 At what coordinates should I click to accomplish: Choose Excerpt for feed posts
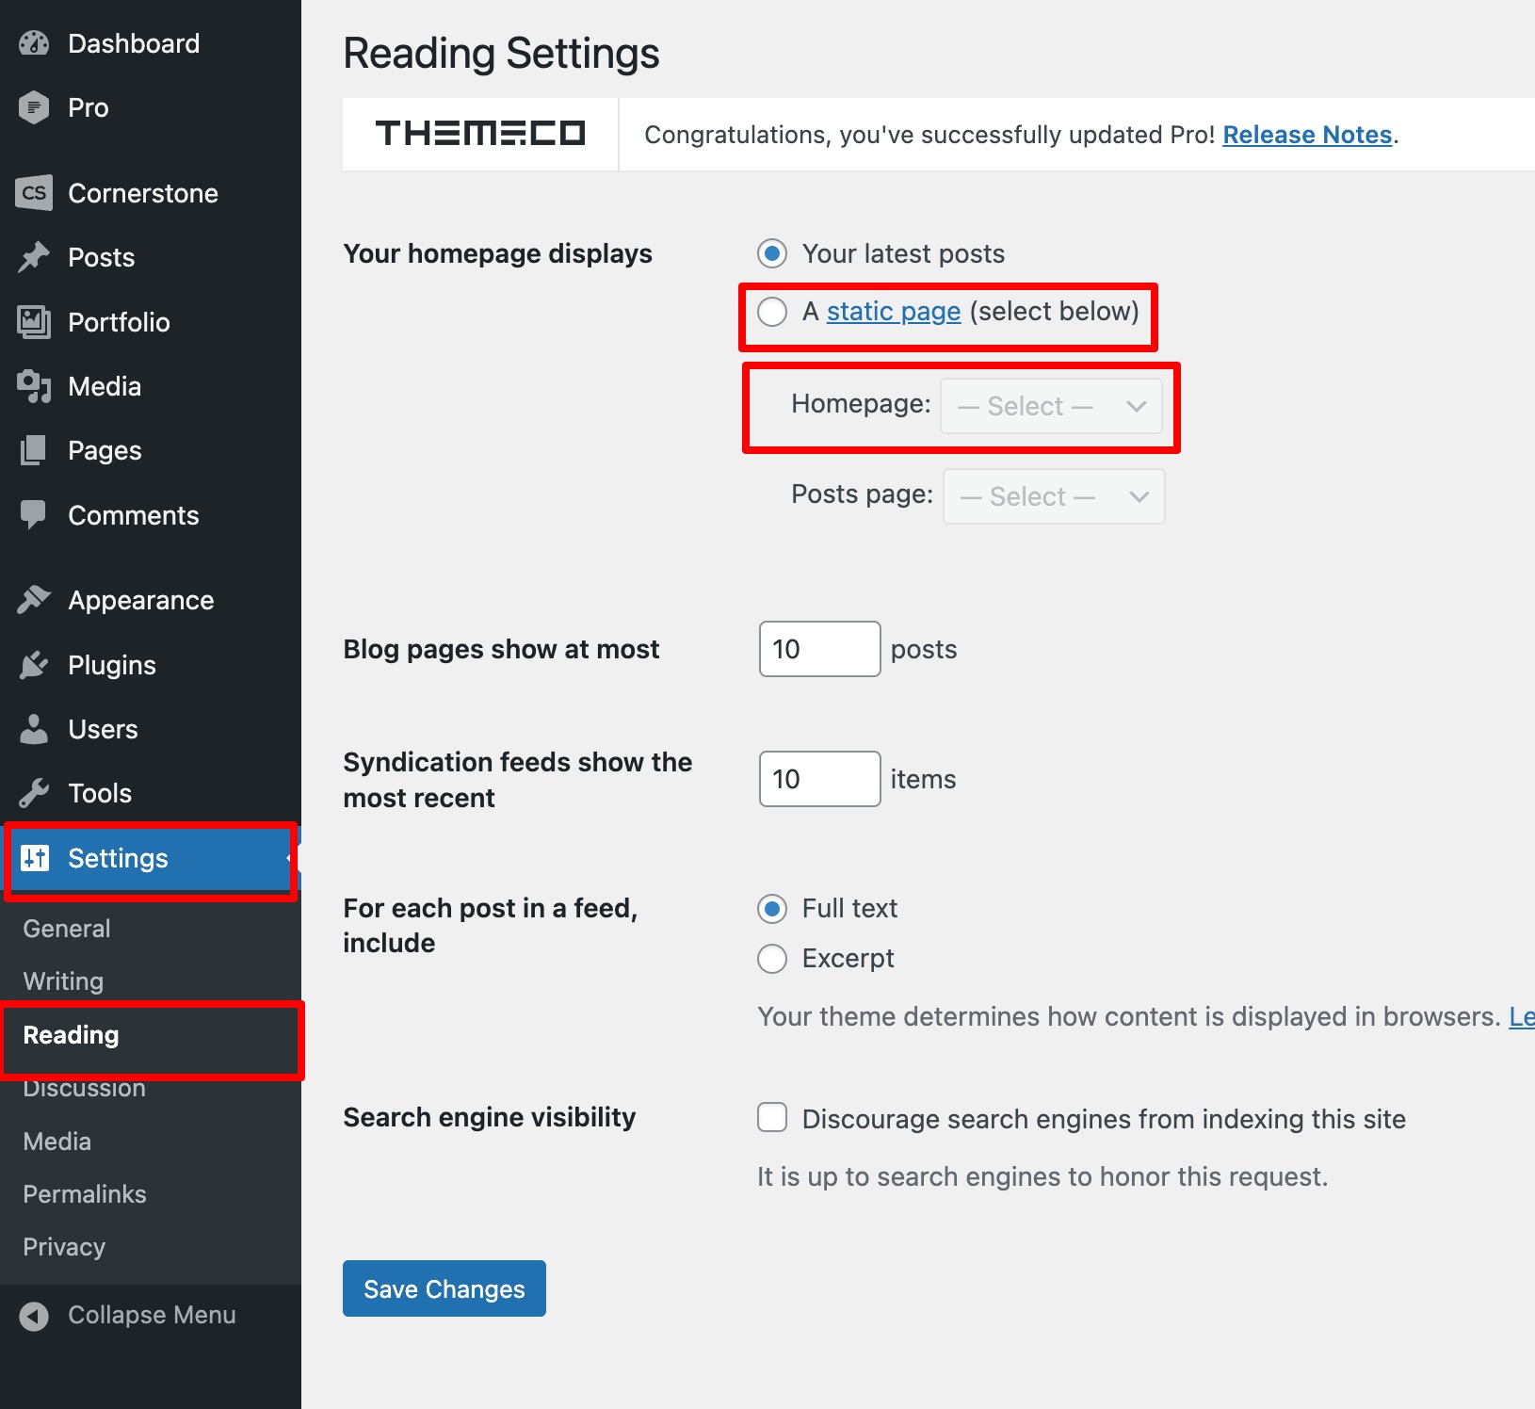[772, 959]
